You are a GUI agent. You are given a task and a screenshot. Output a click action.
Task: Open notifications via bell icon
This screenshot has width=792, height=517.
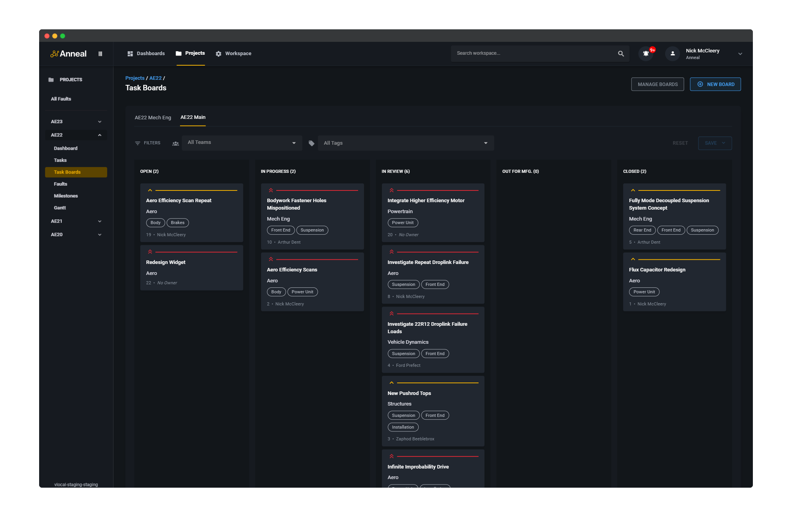pos(645,54)
